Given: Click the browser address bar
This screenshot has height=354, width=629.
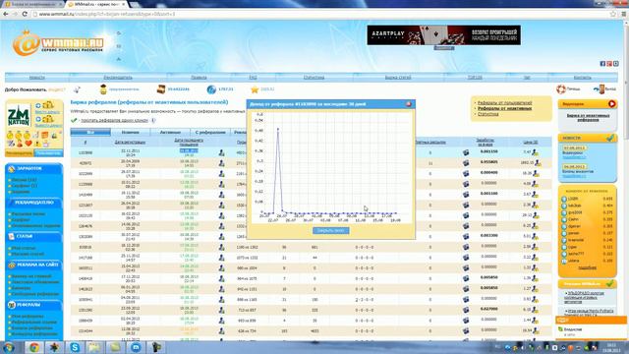Looking at the screenshot, I should (x=321, y=14).
